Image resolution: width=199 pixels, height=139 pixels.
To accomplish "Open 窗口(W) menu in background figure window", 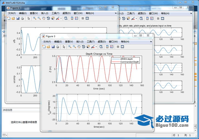I will pos(153,13).
